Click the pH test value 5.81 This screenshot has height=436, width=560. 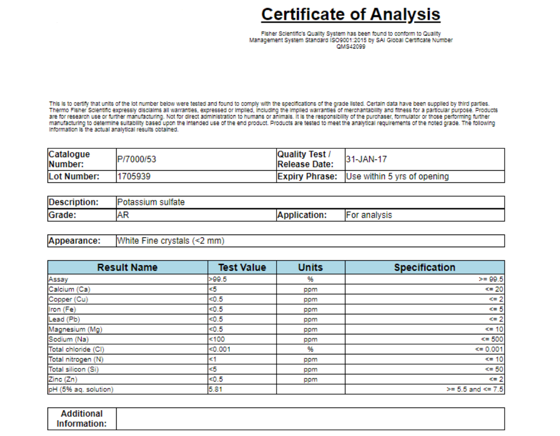coord(215,389)
